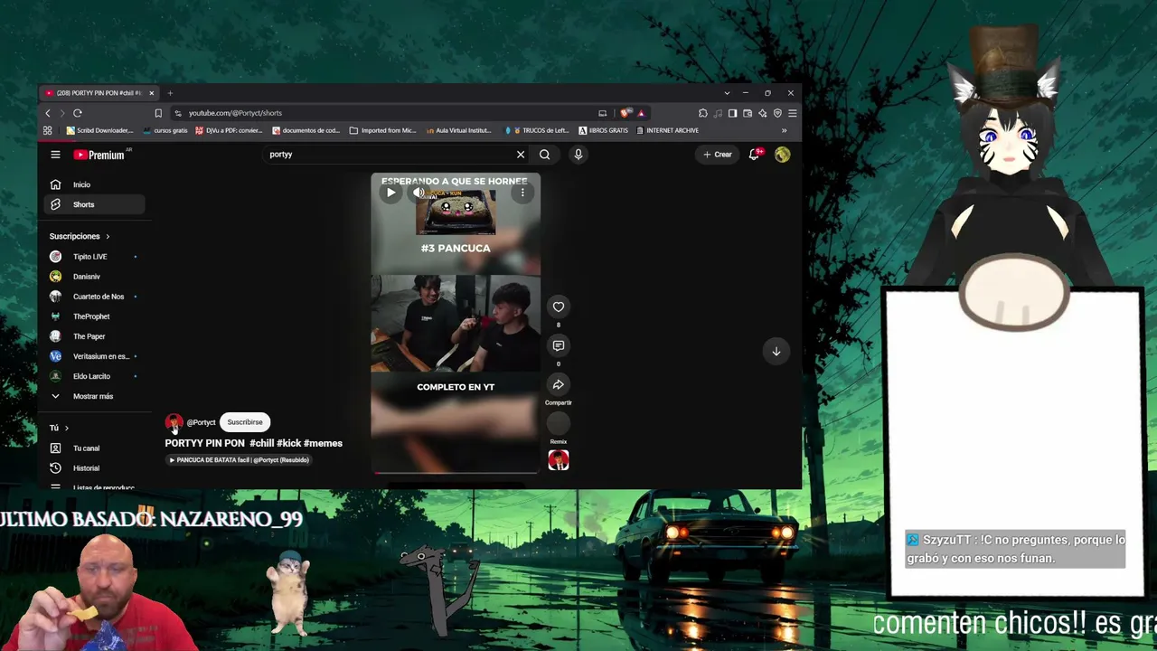Screen dimensions: 1157x651
Task: Open the Leo AI assistant icon
Action: (x=763, y=113)
